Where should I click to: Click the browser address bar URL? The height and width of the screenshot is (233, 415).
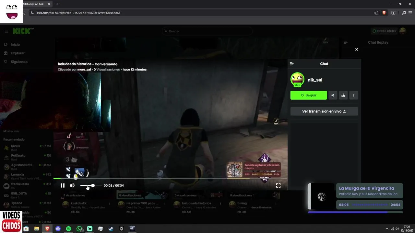pyautogui.click(x=78, y=13)
